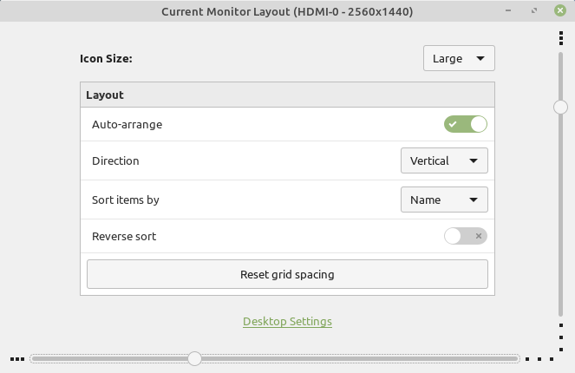Open the Icon Size dropdown
The image size is (575, 373).
[x=459, y=59]
